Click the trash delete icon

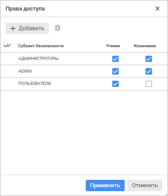pyautogui.click(x=57, y=28)
